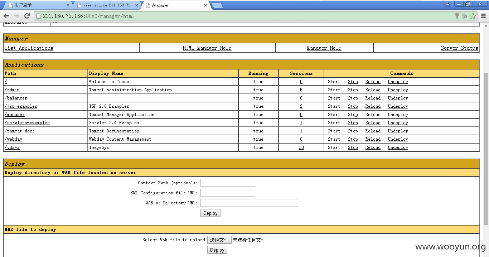Click WAR or Directory URL field
Screen dimensions: 489x257
[249, 203]
